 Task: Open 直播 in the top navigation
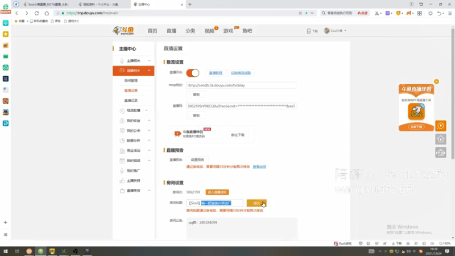pos(172,31)
